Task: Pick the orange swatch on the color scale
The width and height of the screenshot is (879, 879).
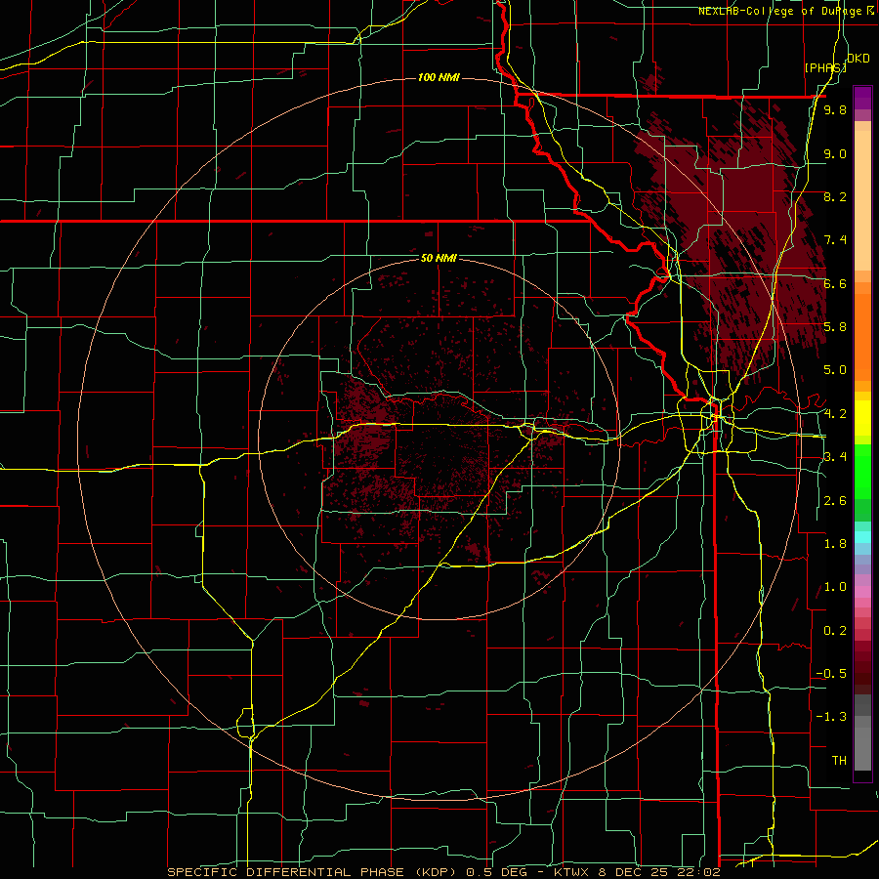Action: click(862, 336)
